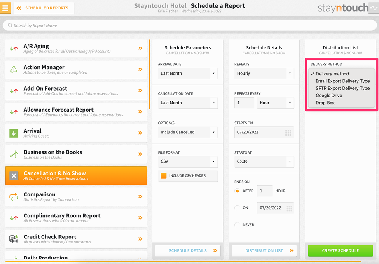Open the Cancellation Date dropdown
Screen dimensions: 379x264
pyautogui.click(x=188, y=103)
